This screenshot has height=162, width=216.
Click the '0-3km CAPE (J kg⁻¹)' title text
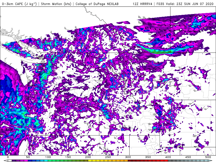pyautogui.click(x=19, y=4)
